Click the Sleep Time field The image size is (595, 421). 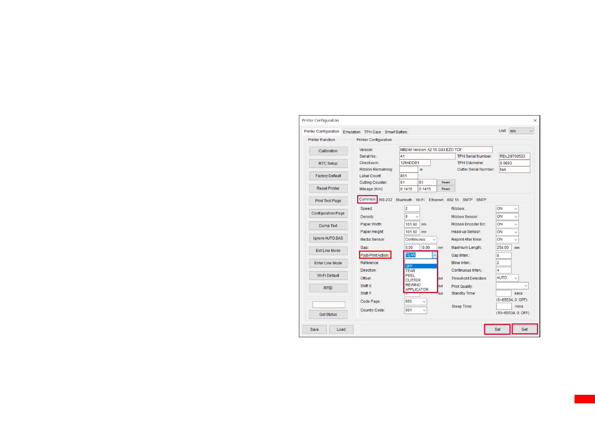tap(503, 306)
